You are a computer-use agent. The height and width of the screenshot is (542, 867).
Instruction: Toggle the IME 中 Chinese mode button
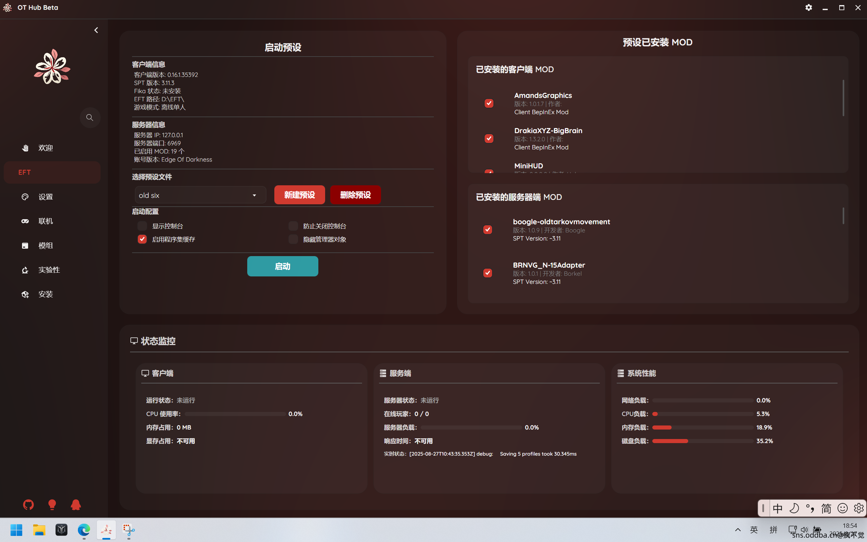click(778, 508)
